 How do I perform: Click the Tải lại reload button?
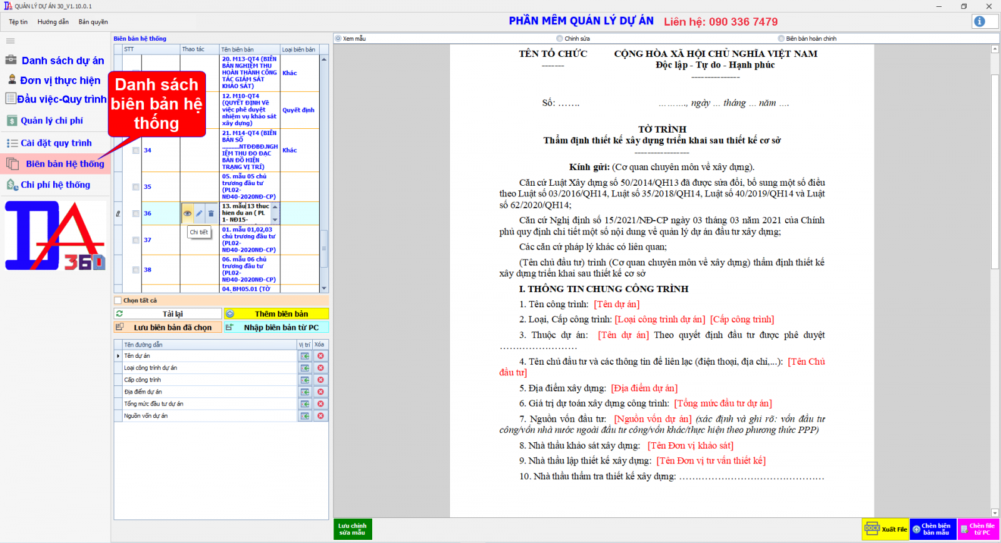click(x=168, y=313)
